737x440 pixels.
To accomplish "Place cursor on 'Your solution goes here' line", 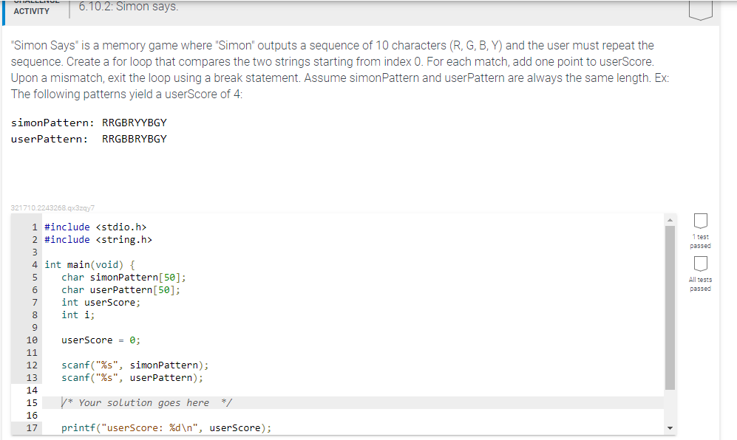I will tap(353, 403).
